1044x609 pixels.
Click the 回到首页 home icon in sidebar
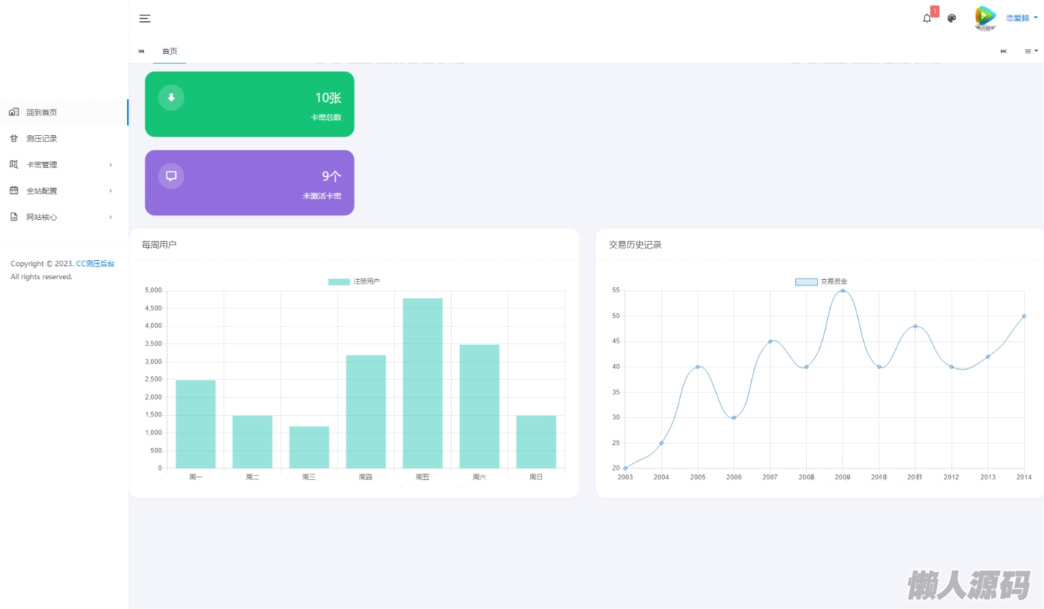point(14,112)
